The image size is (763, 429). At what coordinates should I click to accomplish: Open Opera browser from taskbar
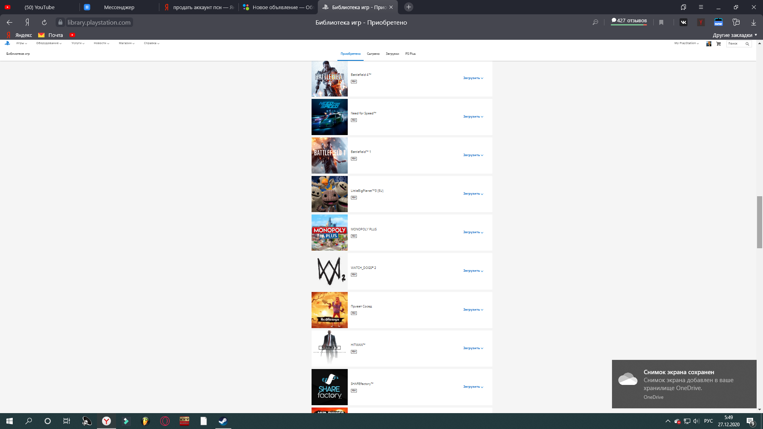[x=165, y=421]
